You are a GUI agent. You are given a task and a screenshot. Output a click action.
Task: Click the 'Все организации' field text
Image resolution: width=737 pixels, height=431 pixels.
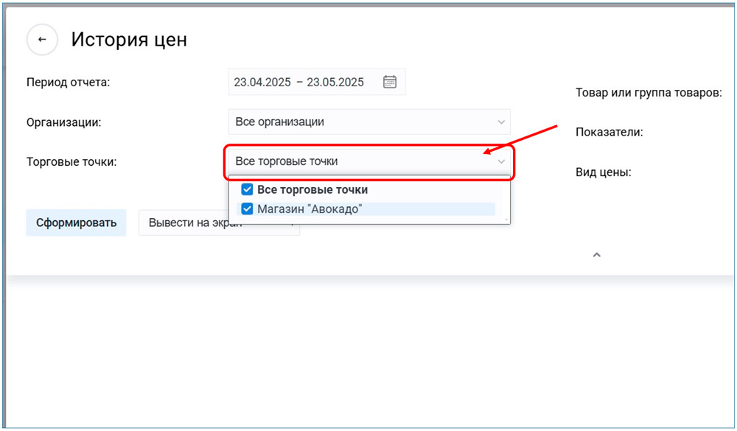click(x=280, y=122)
